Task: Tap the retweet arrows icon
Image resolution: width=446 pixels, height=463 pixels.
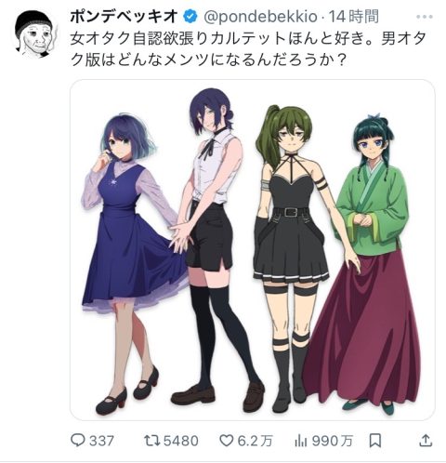Action: click(151, 441)
